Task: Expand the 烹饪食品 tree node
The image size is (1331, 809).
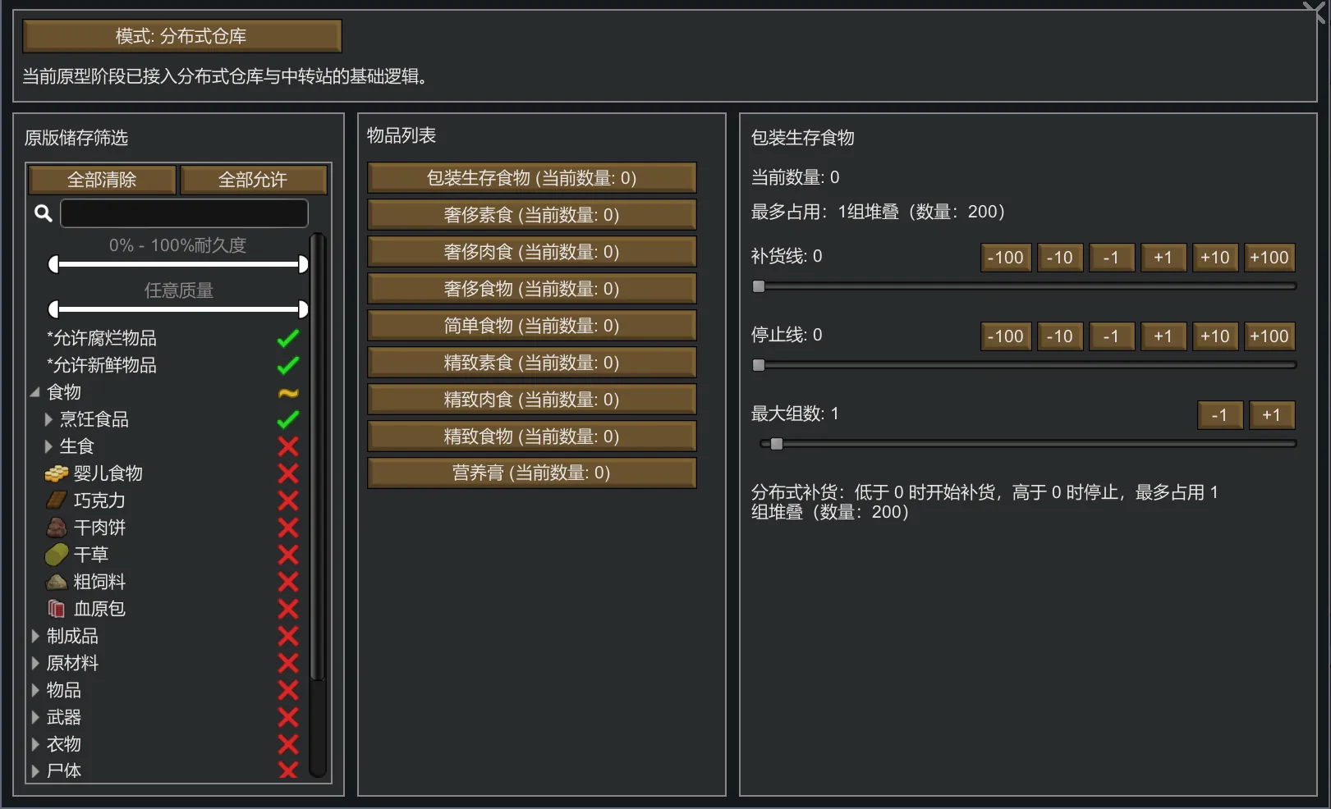Action: tap(48, 419)
